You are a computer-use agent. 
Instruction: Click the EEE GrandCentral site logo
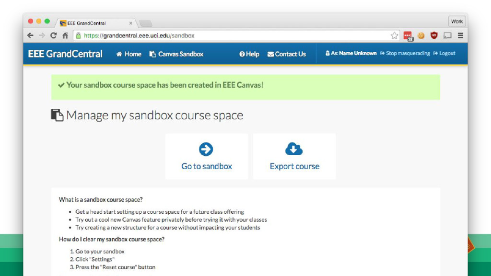pos(65,54)
